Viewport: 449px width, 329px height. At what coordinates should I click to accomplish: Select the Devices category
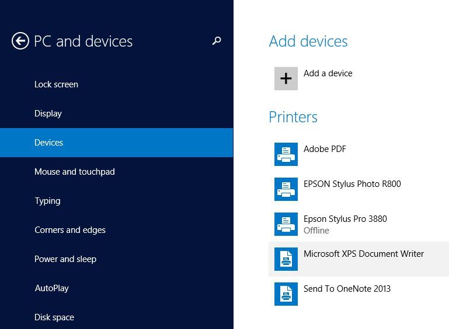[x=117, y=143]
